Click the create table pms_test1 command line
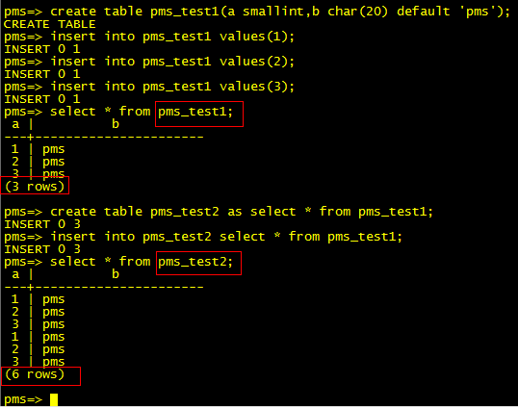 257,12
